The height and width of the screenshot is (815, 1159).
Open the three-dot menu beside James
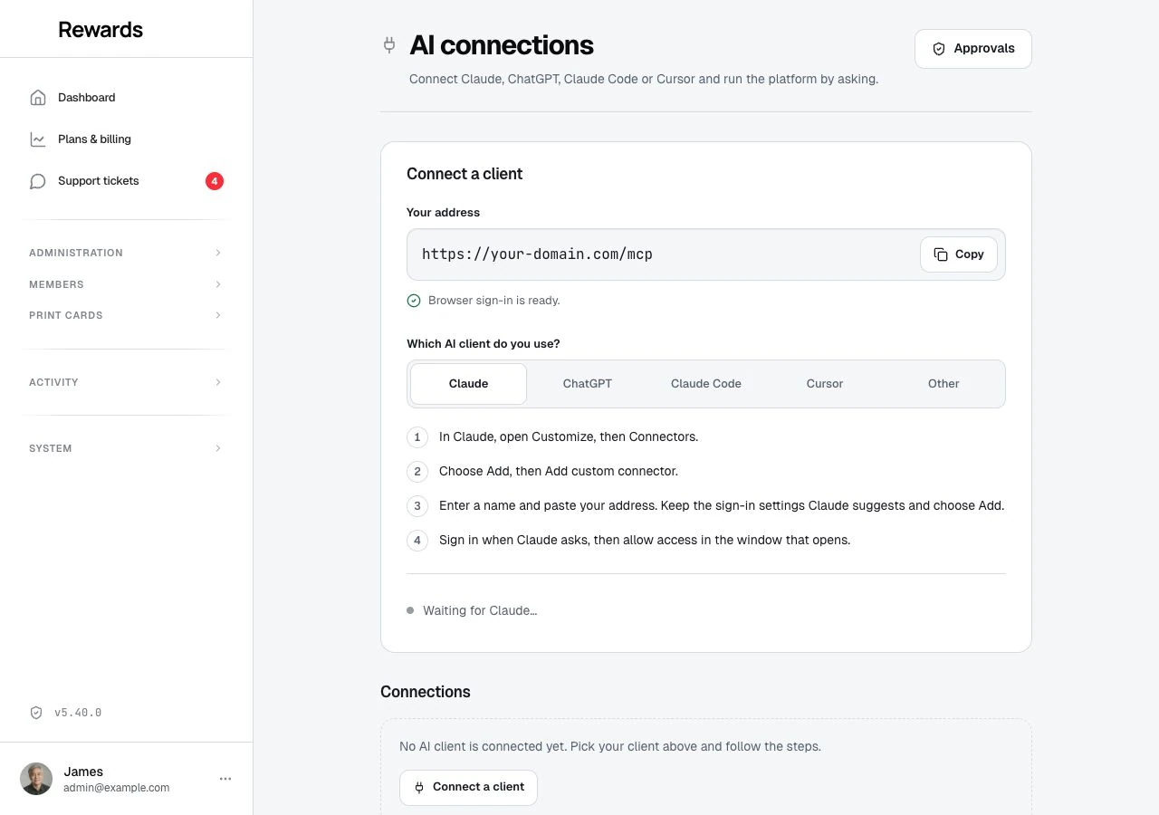pyautogui.click(x=225, y=779)
